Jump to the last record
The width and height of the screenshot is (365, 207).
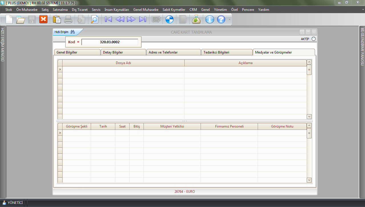(x=142, y=19)
